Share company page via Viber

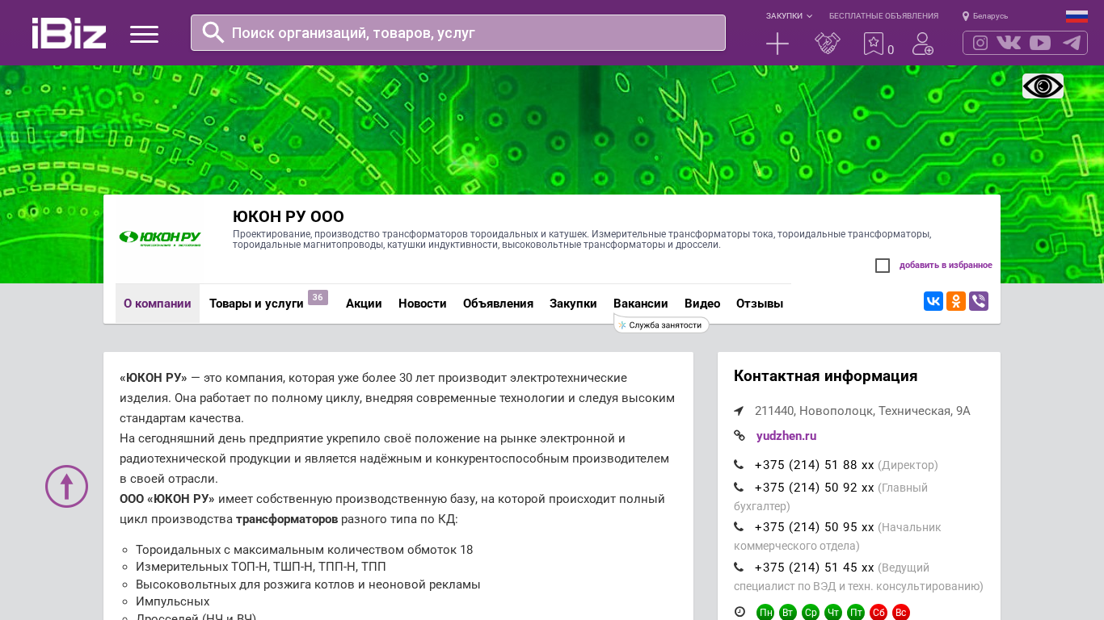[x=979, y=301]
